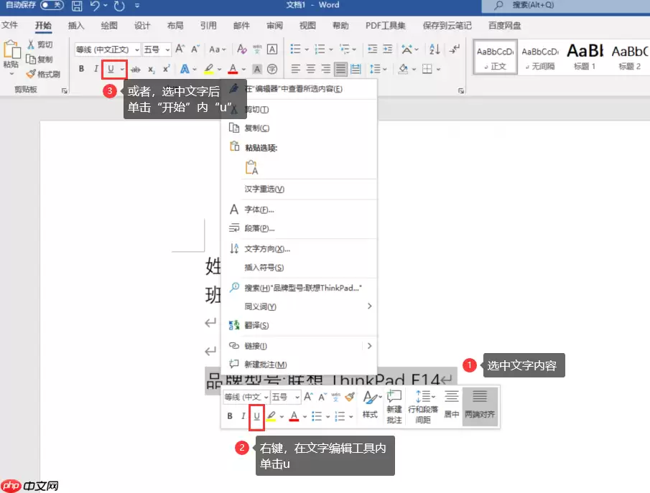This screenshot has height=493, width=650.
Task: Click the Numbering list icon in ribbon
Action: pos(320,50)
